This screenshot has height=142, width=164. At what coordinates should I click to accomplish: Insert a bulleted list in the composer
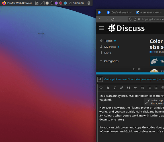click(x=149, y=88)
